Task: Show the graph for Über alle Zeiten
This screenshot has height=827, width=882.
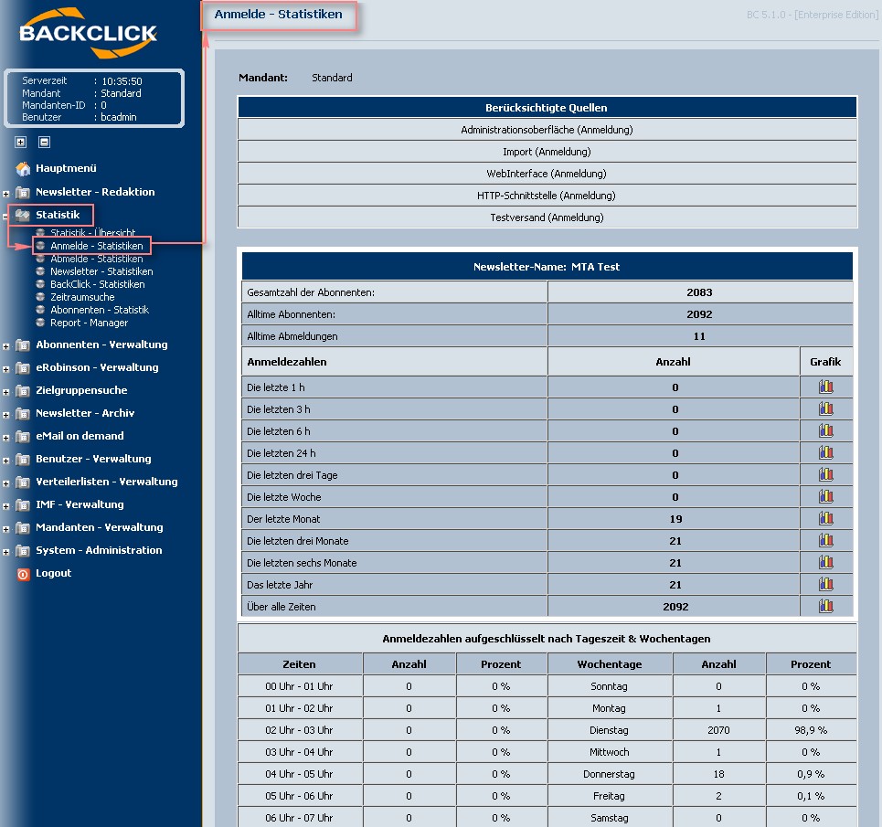Action: pos(825,606)
